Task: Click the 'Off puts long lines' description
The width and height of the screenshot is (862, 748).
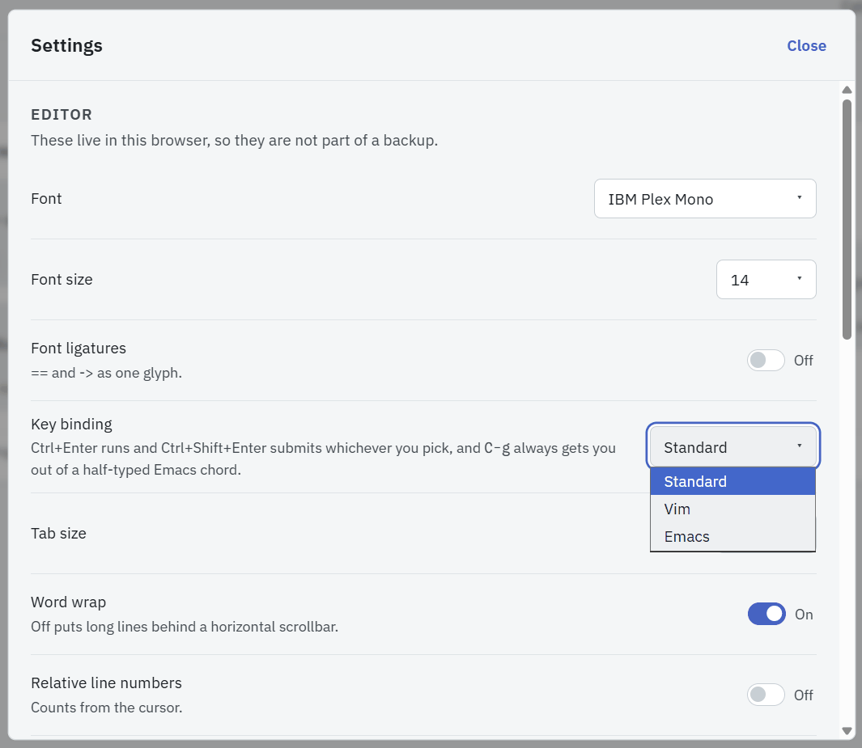Action: (185, 627)
